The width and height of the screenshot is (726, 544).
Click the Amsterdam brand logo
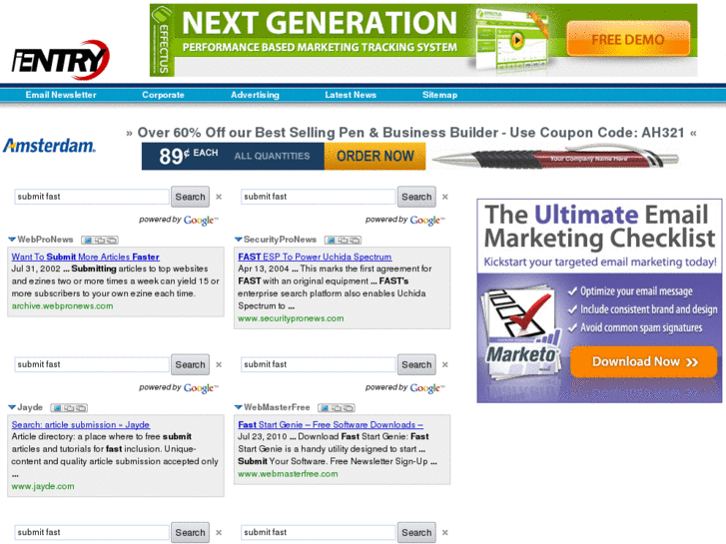[49, 146]
